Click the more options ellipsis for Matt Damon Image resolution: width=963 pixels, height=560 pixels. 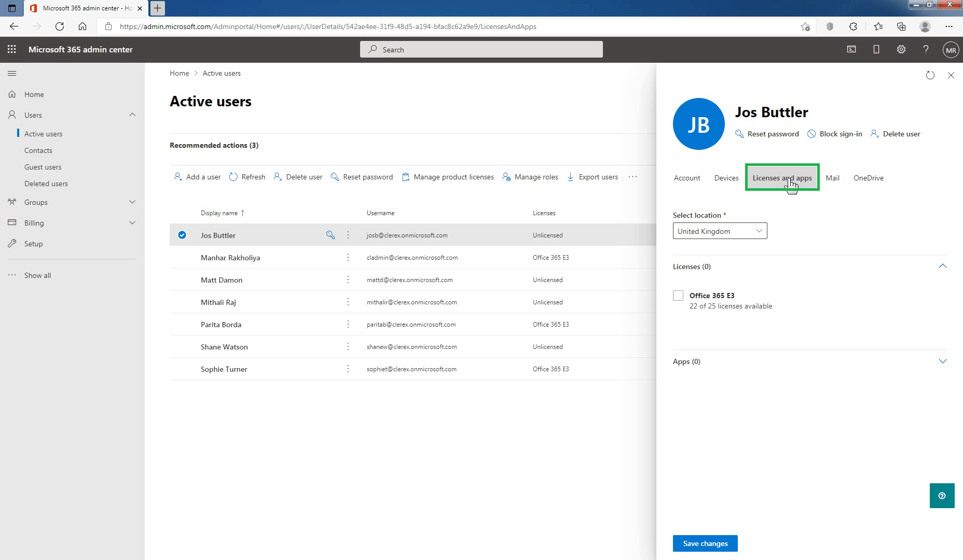pyautogui.click(x=348, y=279)
